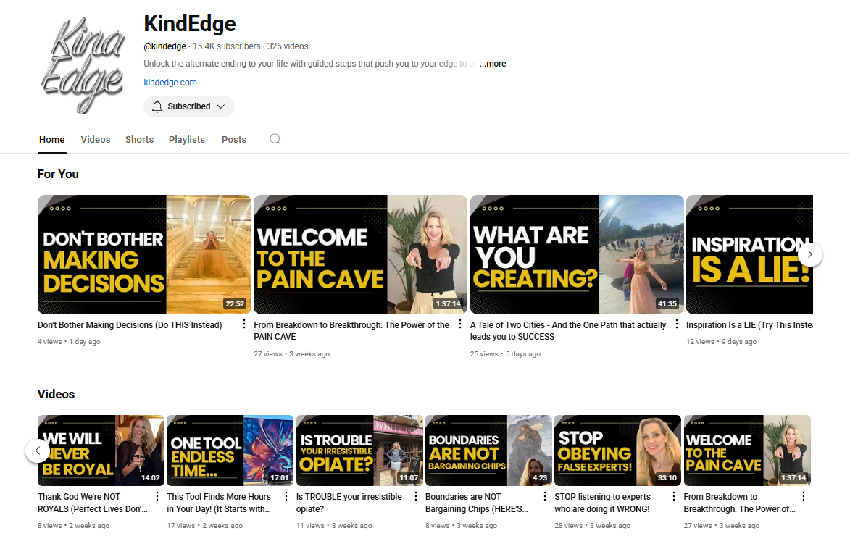Open title STOP listening to experts doing it WRONG
The height and width of the screenshot is (536, 850).
click(602, 503)
